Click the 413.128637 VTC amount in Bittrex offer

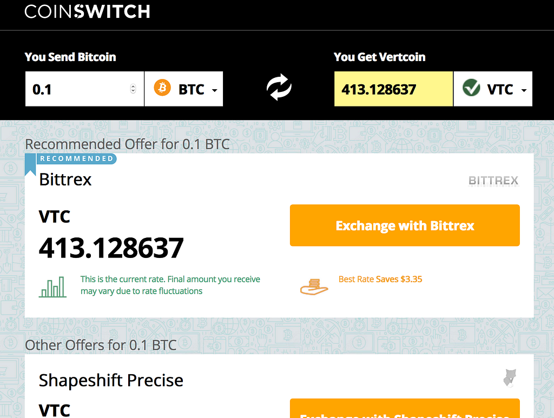pyautogui.click(x=111, y=248)
